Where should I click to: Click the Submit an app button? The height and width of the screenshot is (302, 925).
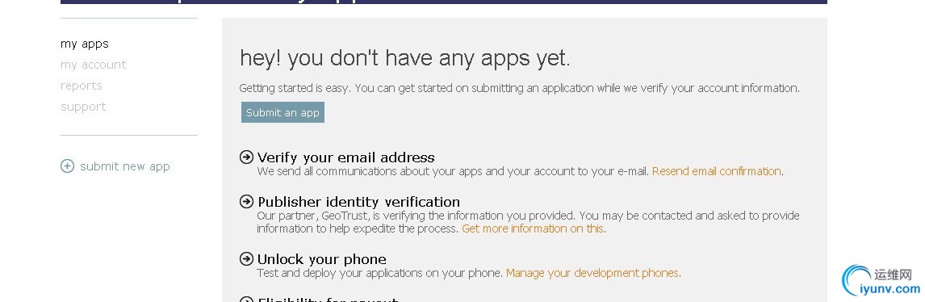283,113
